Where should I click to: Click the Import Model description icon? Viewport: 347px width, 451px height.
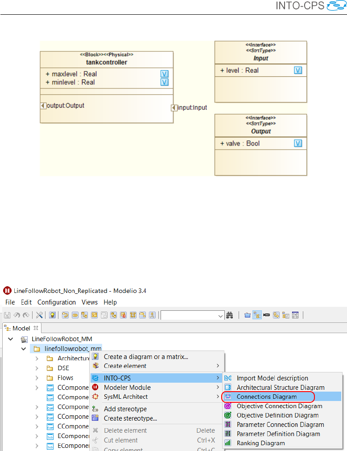coord(228,378)
